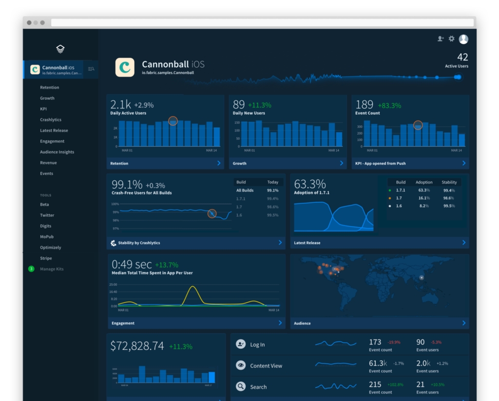
Task: Open Manage Kits link
Action: (52, 269)
